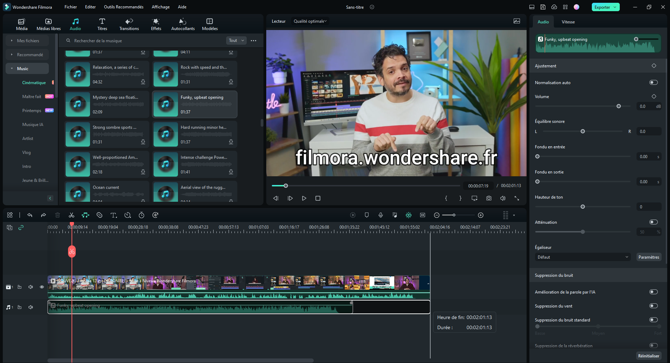670x363 pixels.
Task: Open the Tout filter dropdown
Action: point(236,40)
